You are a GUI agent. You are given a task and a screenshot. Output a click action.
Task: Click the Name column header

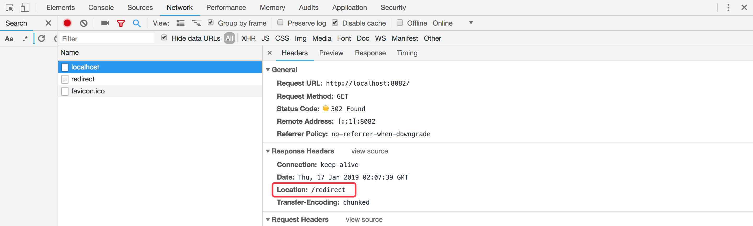tap(160, 53)
